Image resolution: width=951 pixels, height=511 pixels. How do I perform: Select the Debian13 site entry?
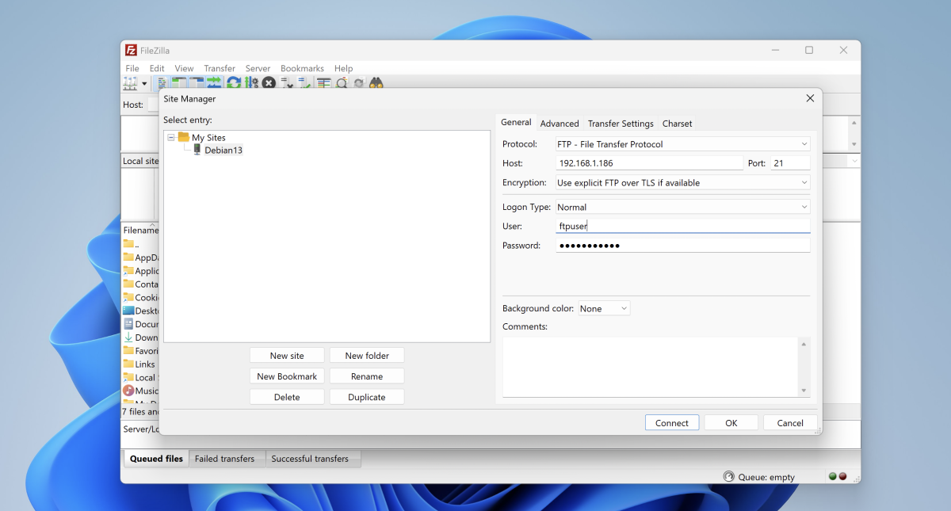click(x=223, y=150)
